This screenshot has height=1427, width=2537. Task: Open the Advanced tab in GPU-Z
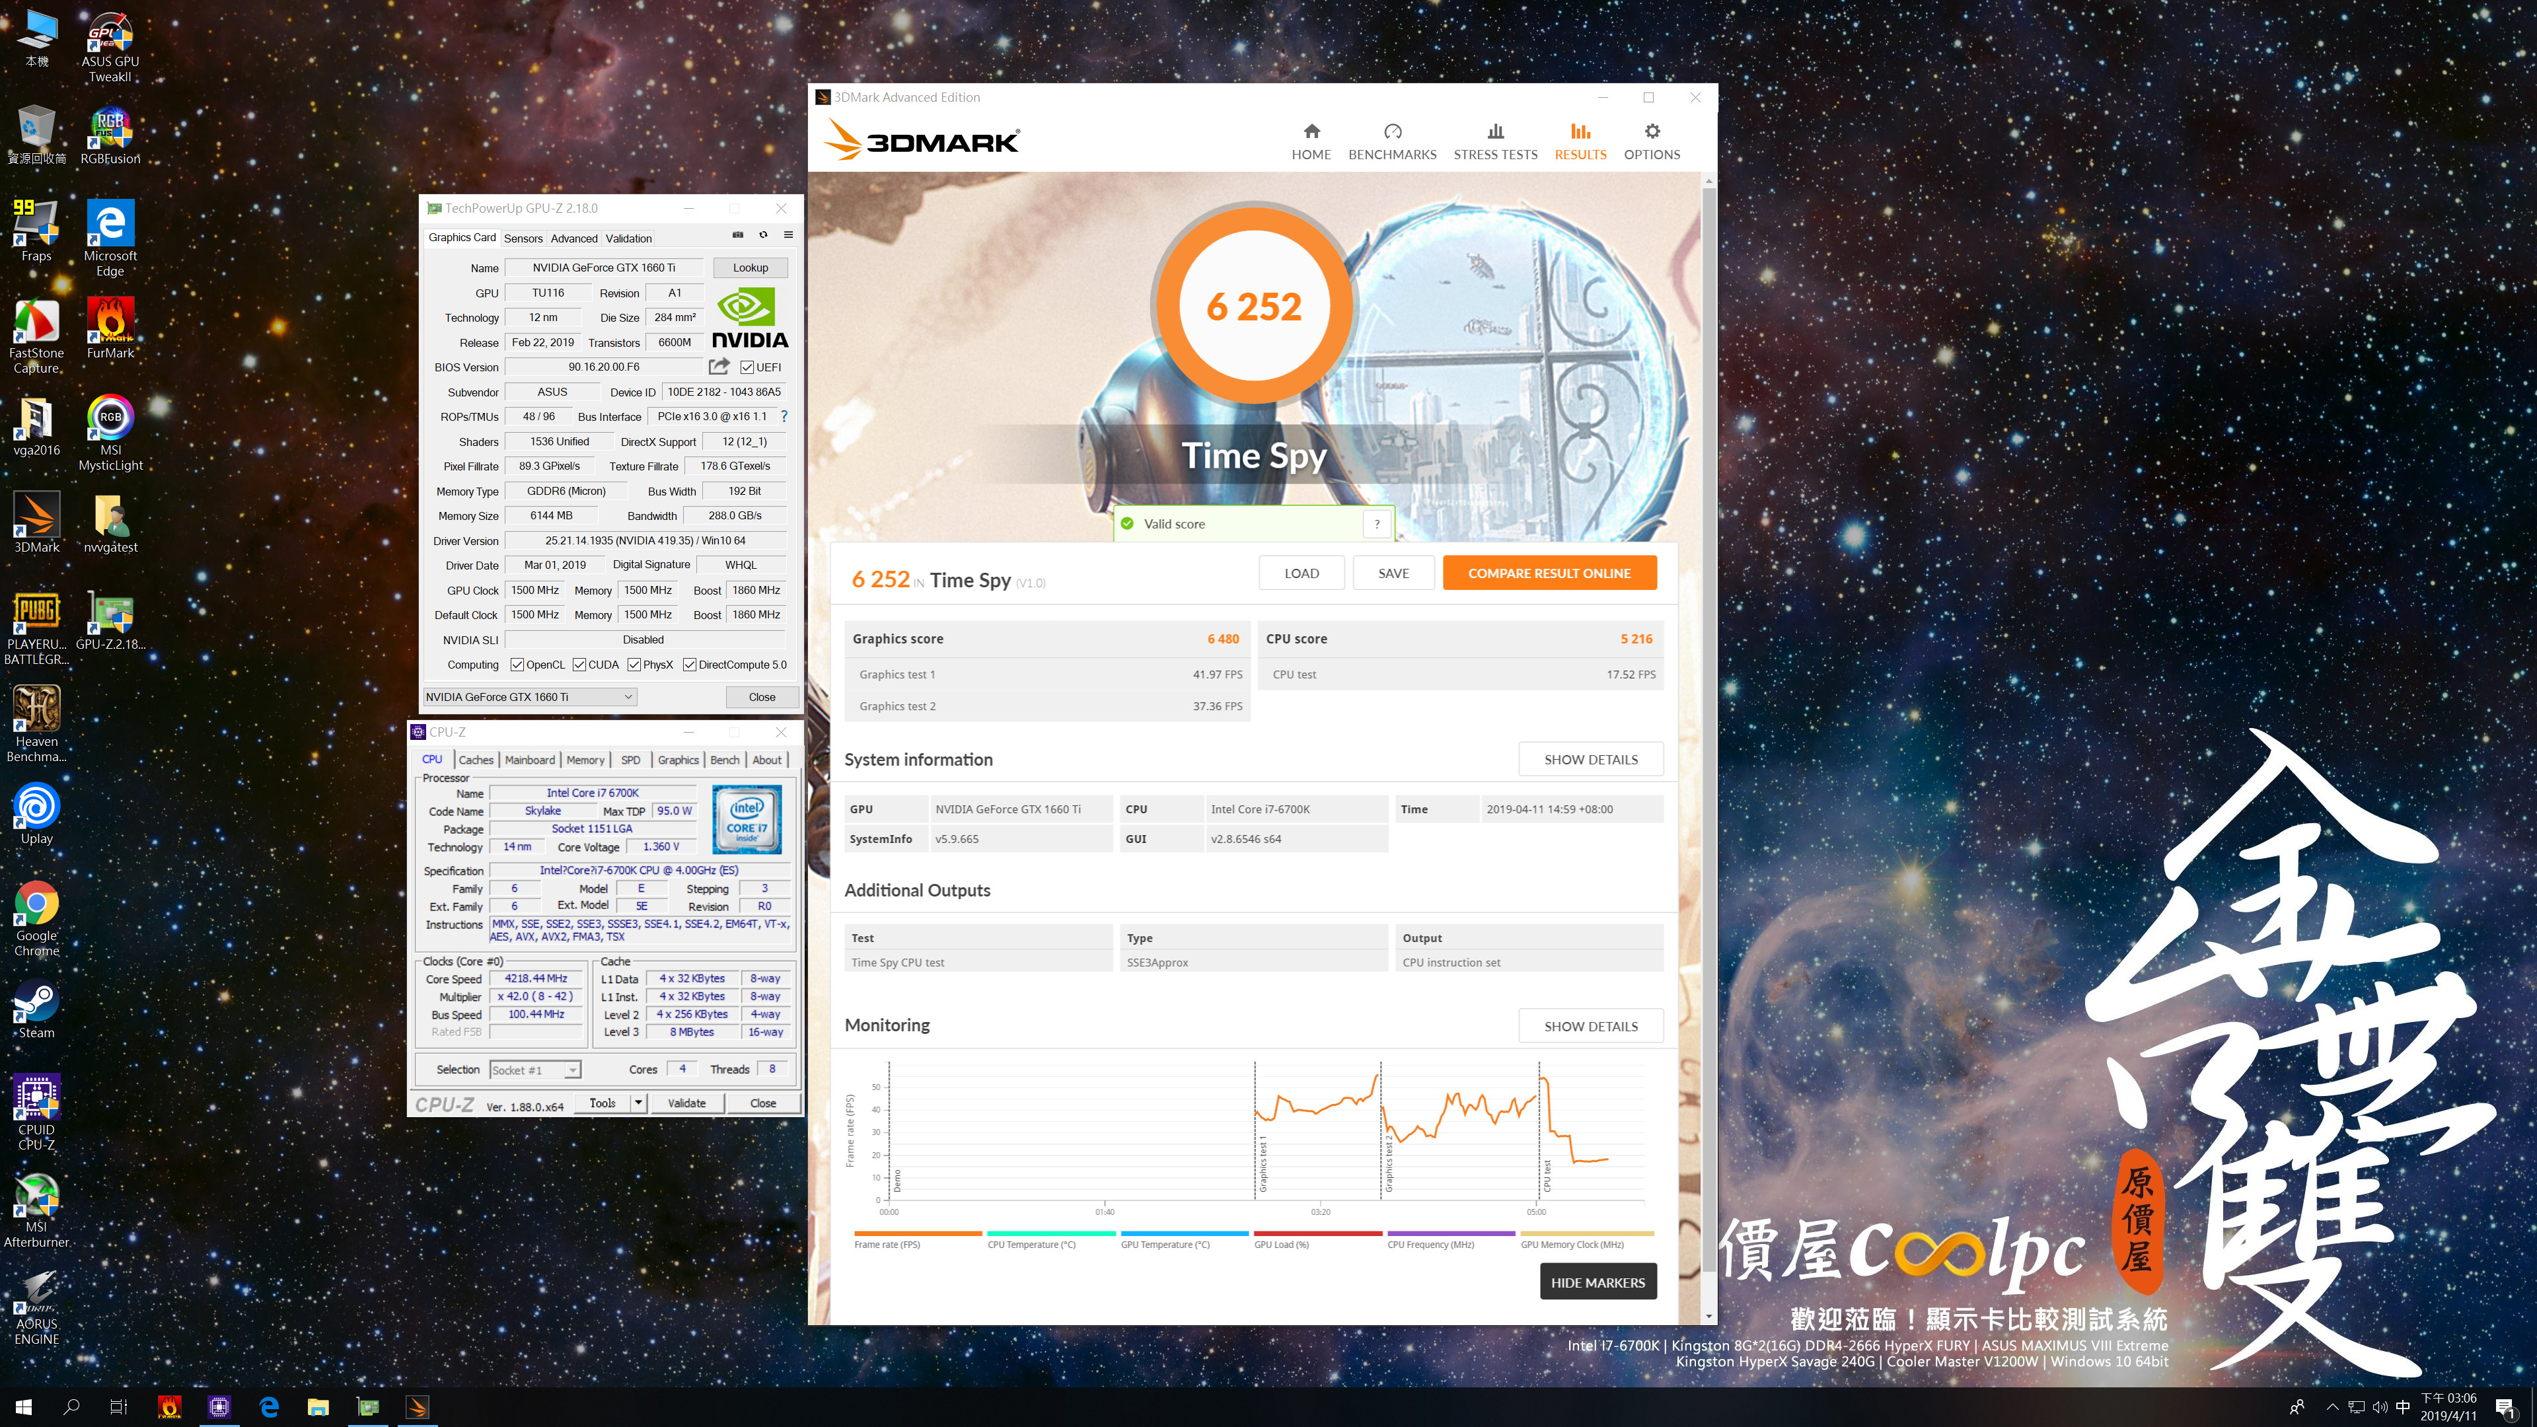[x=574, y=238]
